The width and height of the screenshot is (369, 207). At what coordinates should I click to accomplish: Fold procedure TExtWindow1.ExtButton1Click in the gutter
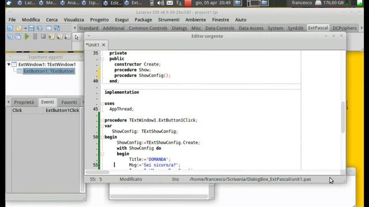pos(103,120)
